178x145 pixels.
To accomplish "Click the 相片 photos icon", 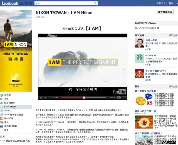I will (2, 122).
